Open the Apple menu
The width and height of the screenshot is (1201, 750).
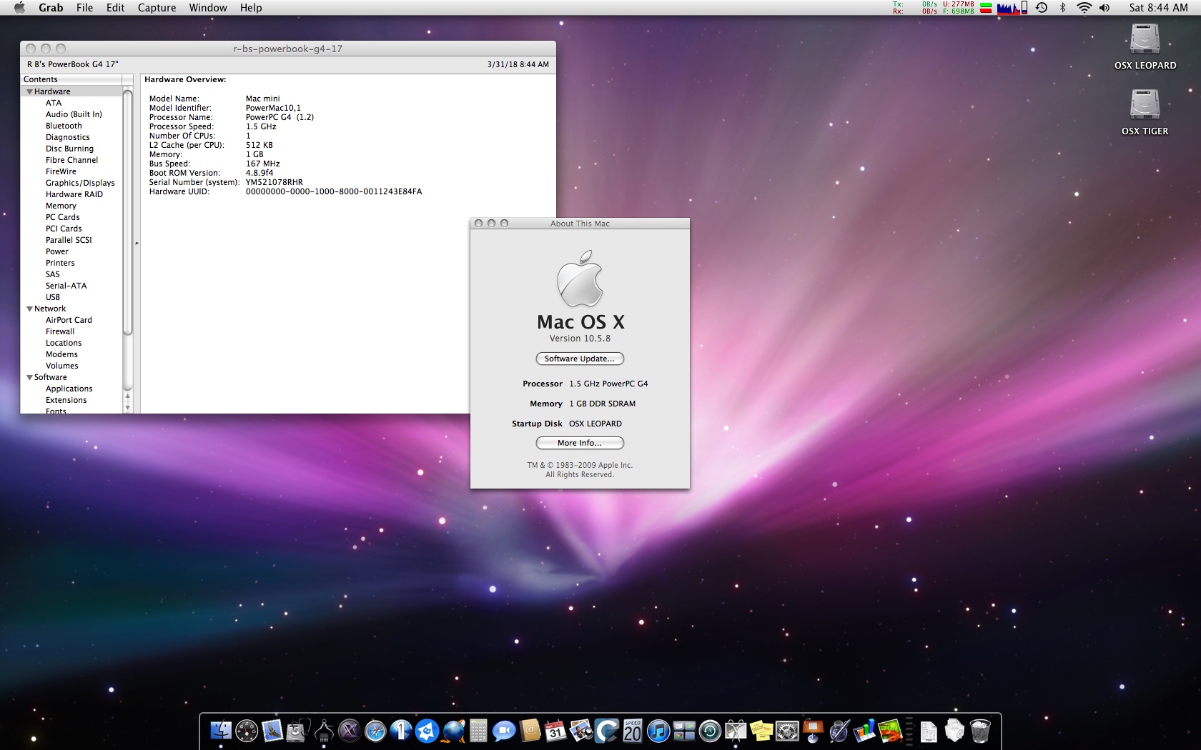(19, 8)
